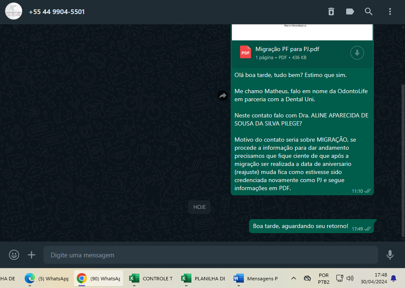The image size is (405, 288).
Task: Open the three-dot chat menu
Action: pyautogui.click(x=390, y=11)
